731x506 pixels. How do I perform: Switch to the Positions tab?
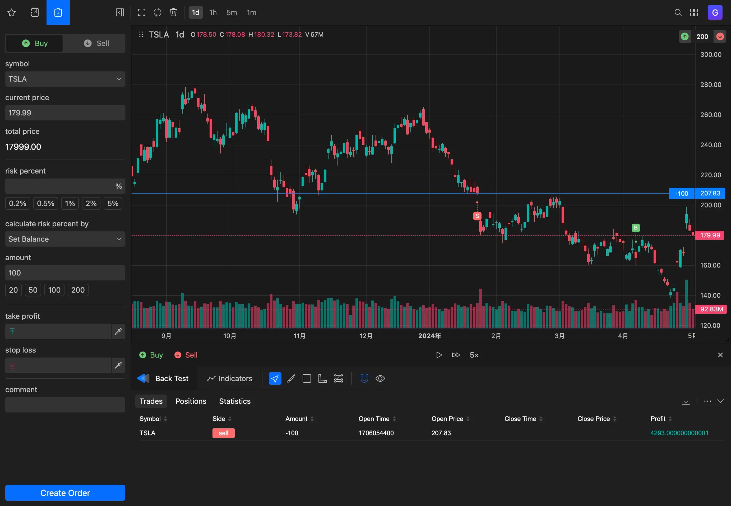(191, 401)
